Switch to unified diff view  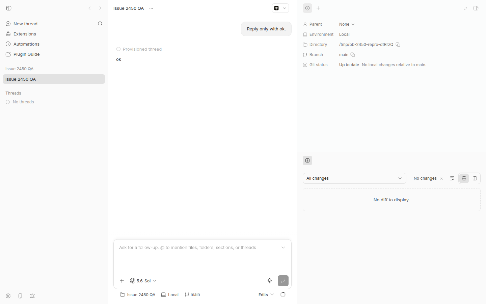click(464, 178)
